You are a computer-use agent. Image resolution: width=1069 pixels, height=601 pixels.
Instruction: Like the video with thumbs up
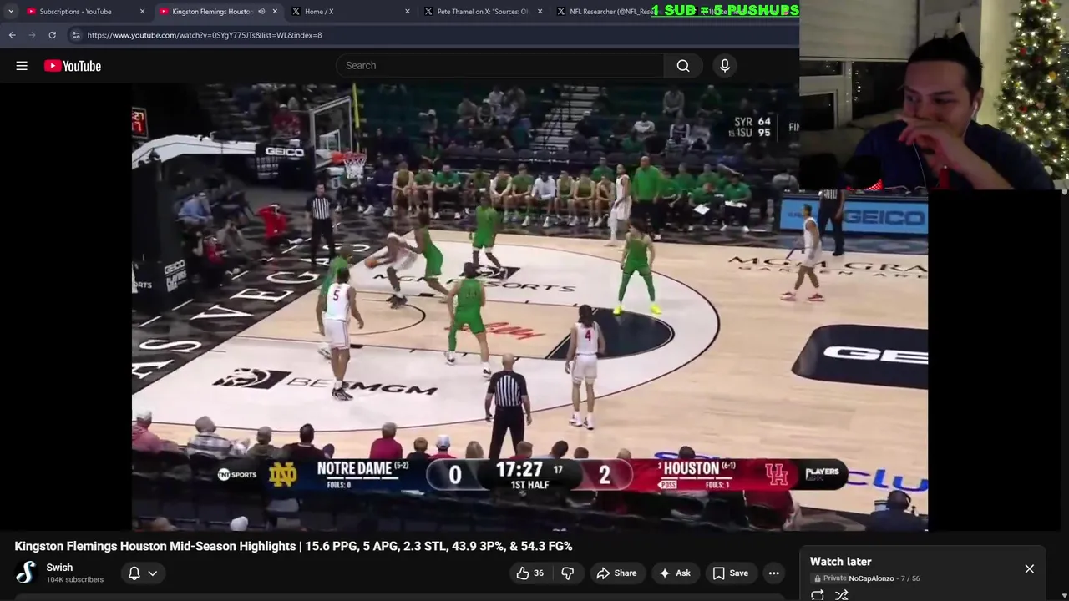(x=529, y=573)
